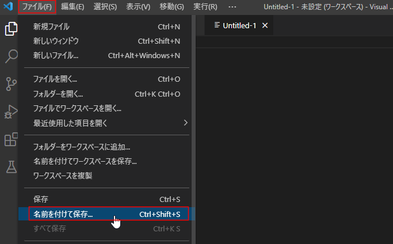
Task: Open the ファイル(F) menu
Action: point(37,7)
